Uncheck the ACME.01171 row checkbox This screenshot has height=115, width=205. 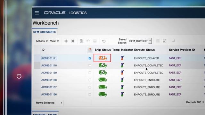tap(90, 58)
